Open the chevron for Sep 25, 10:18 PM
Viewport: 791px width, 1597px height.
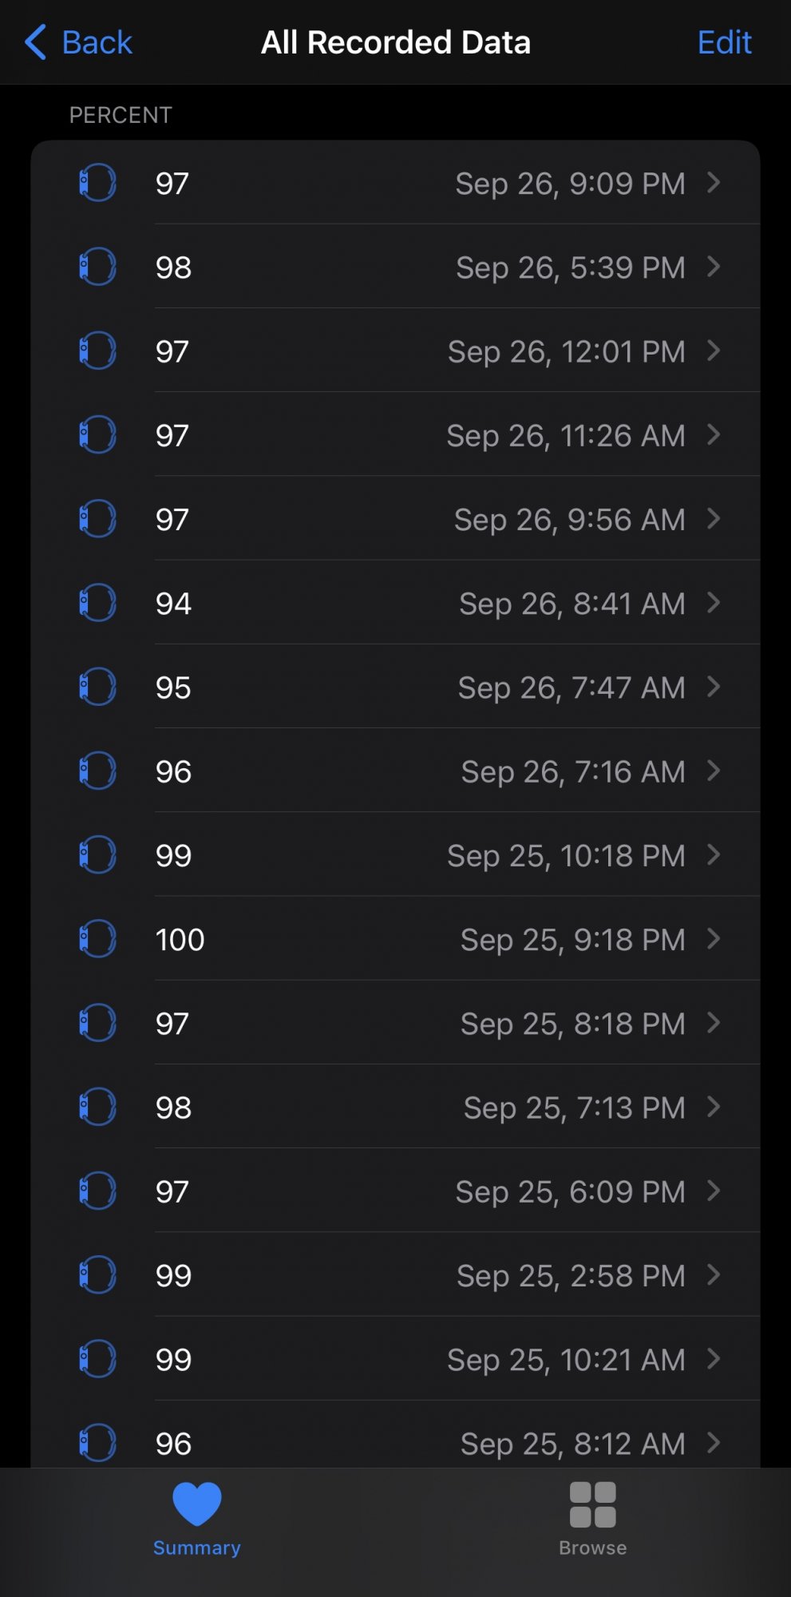[714, 855]
